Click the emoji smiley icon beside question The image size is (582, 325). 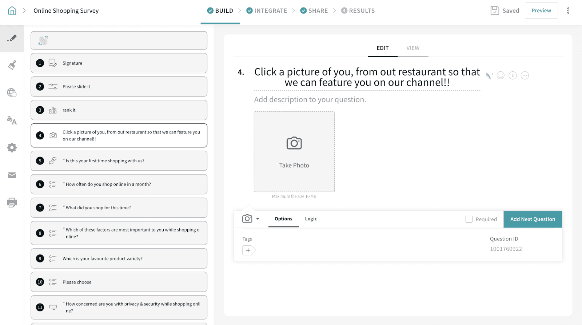[x=501, y=75]
